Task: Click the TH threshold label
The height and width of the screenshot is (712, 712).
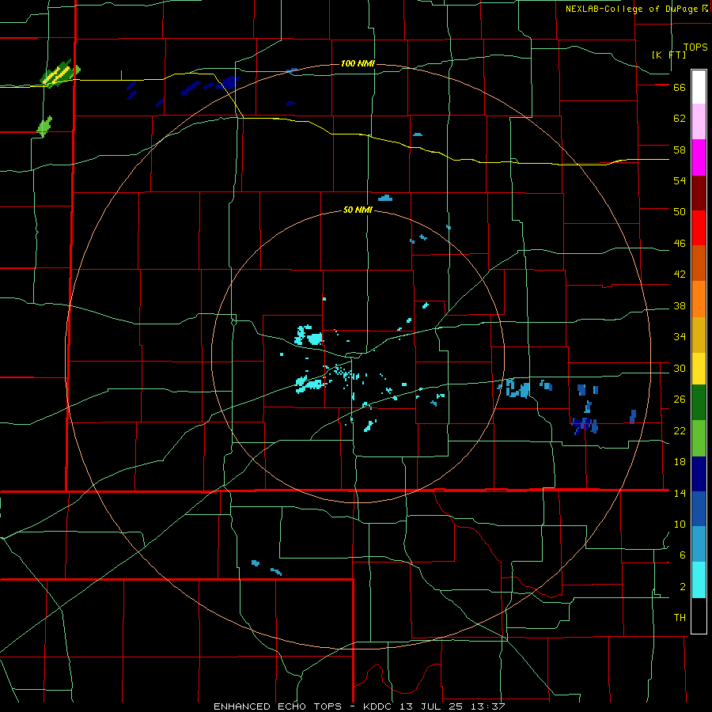Action: pos(680,618)
